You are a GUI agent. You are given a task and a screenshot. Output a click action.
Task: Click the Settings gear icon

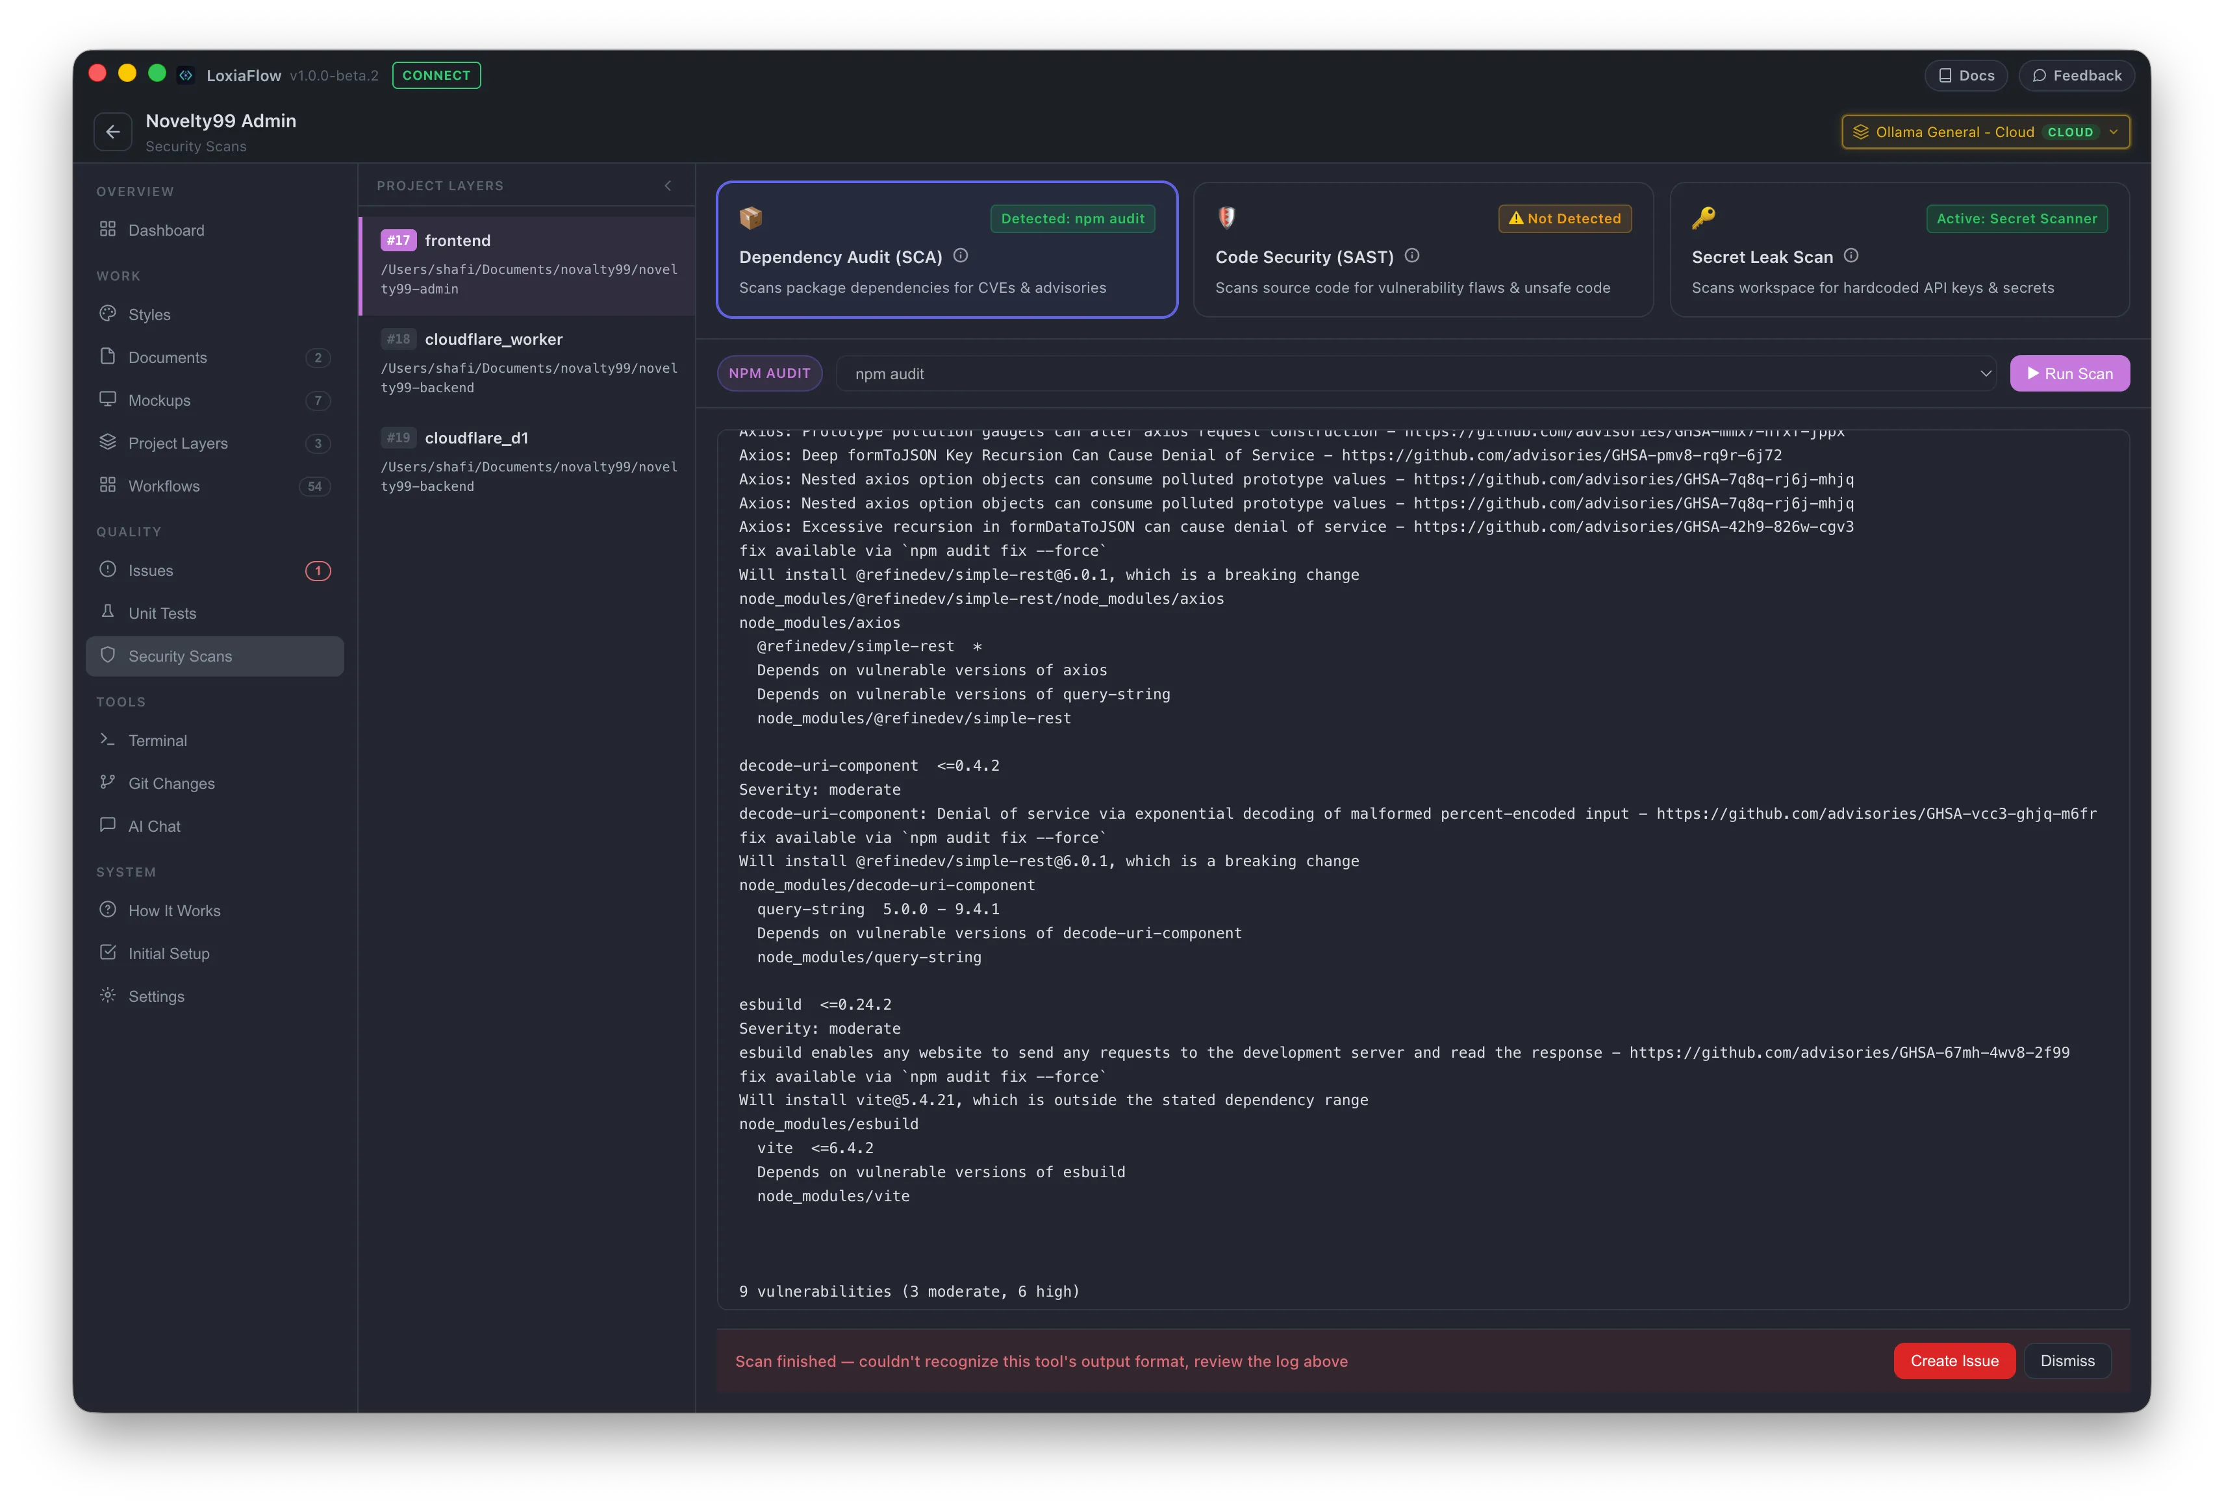click(x=108, y=995)
